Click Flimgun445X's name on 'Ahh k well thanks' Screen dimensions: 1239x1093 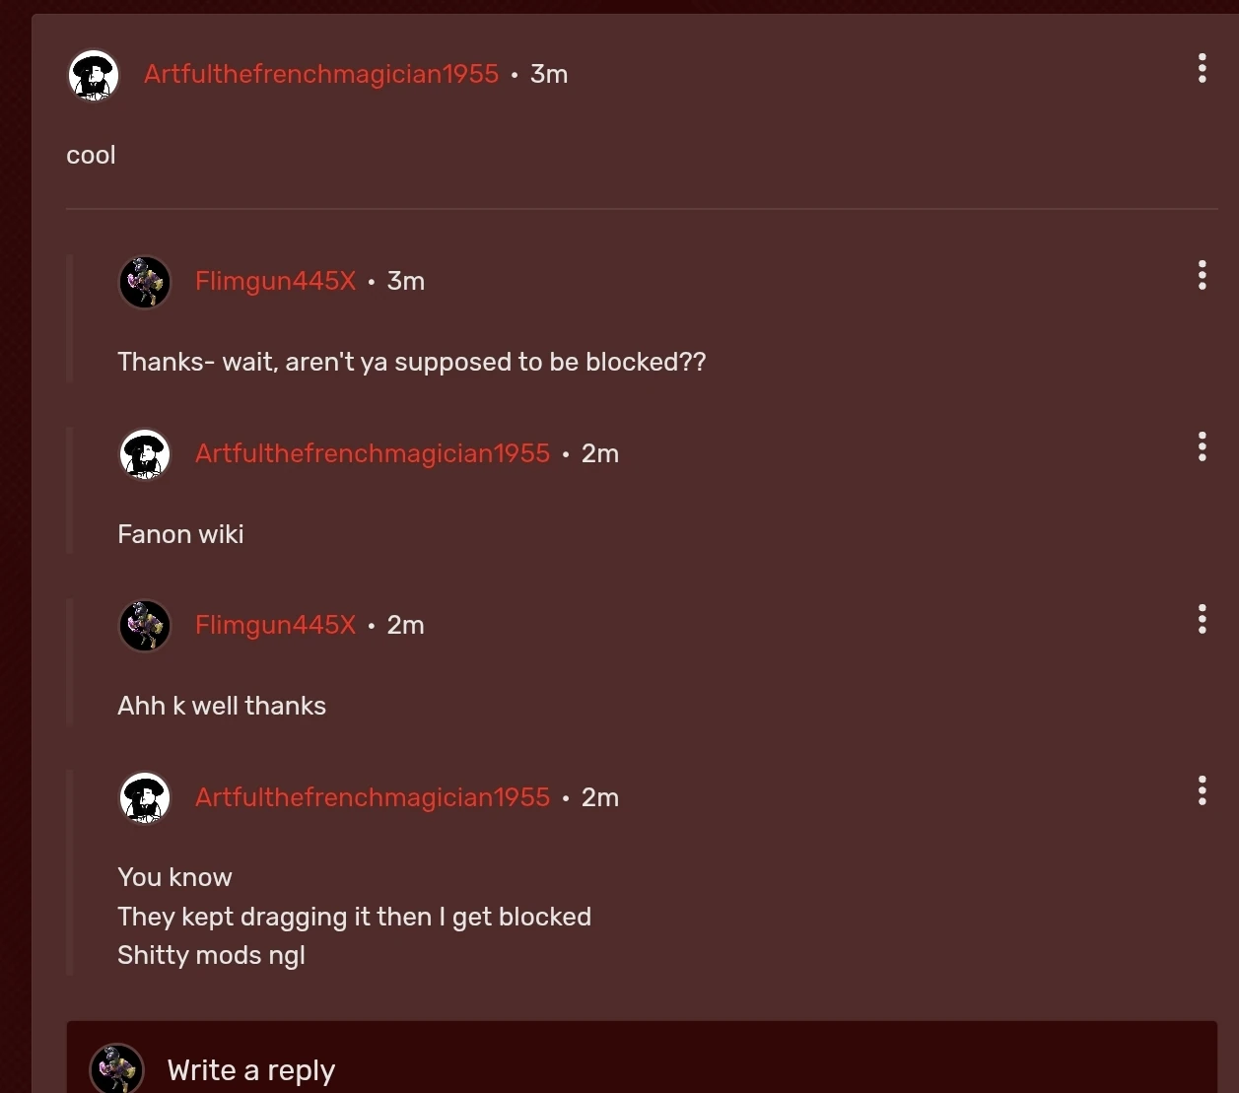coord(275,625)
